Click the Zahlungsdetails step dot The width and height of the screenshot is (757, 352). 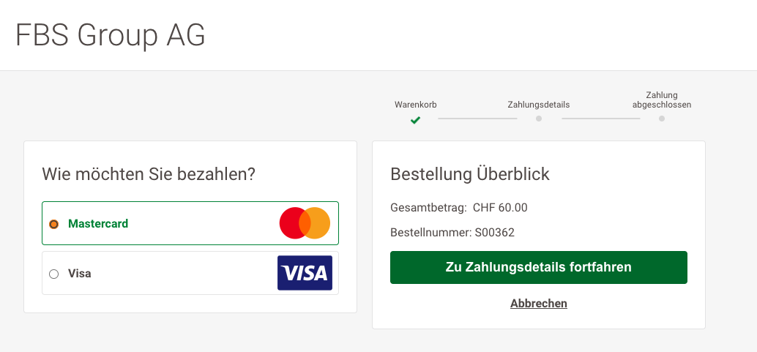pos(539,119)
